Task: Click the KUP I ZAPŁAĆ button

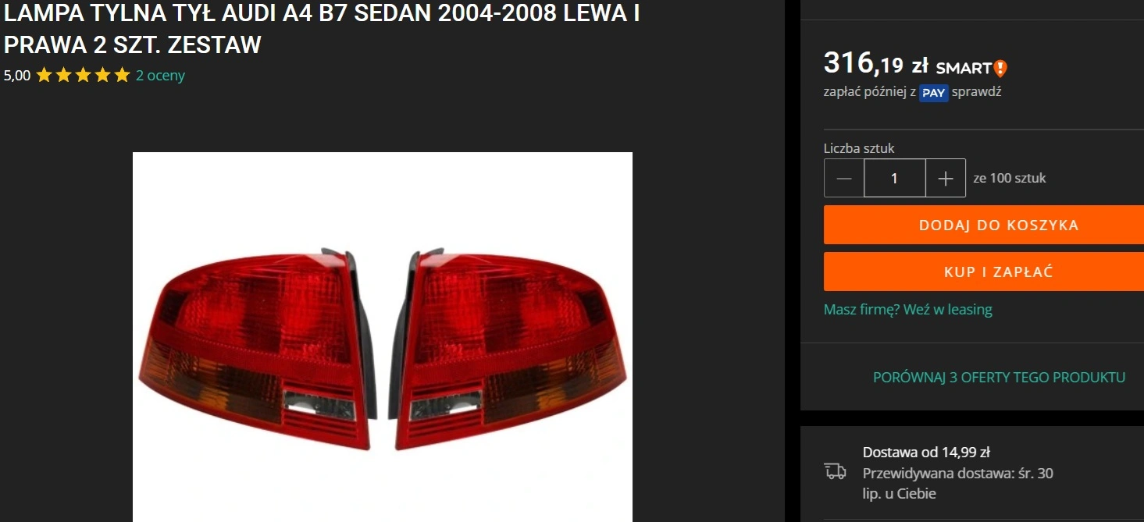Action: click(x=984, y=272)
